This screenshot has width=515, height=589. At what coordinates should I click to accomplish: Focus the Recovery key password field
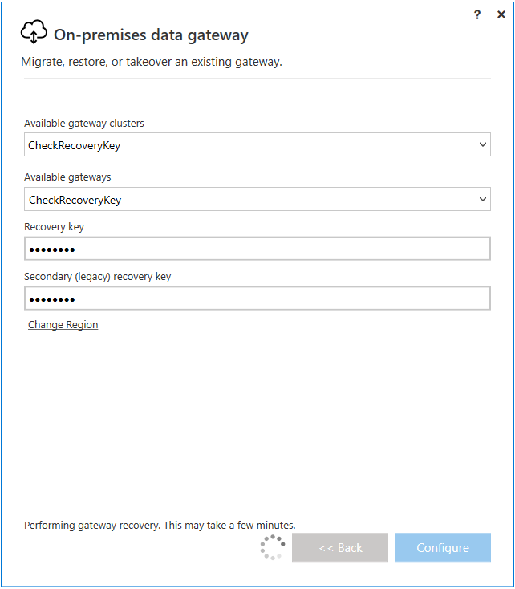coord(257,250)
